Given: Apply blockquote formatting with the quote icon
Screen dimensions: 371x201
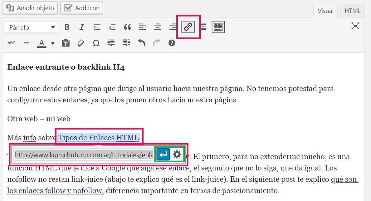Looking at the screenshot, I should (x=127, y=27).
